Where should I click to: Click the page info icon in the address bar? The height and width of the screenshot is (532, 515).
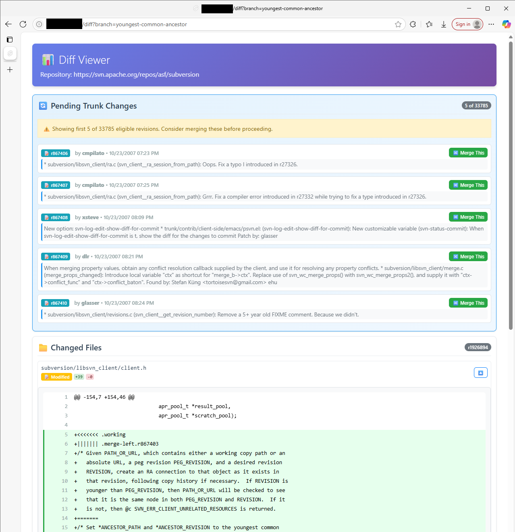pyautogui.click(x=39, y=24)
